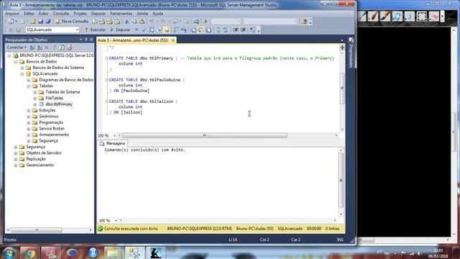Screen dimensions: 460x259
Task: Toggle Include Actual Execution Plan
Action: (x=175, y=29)
